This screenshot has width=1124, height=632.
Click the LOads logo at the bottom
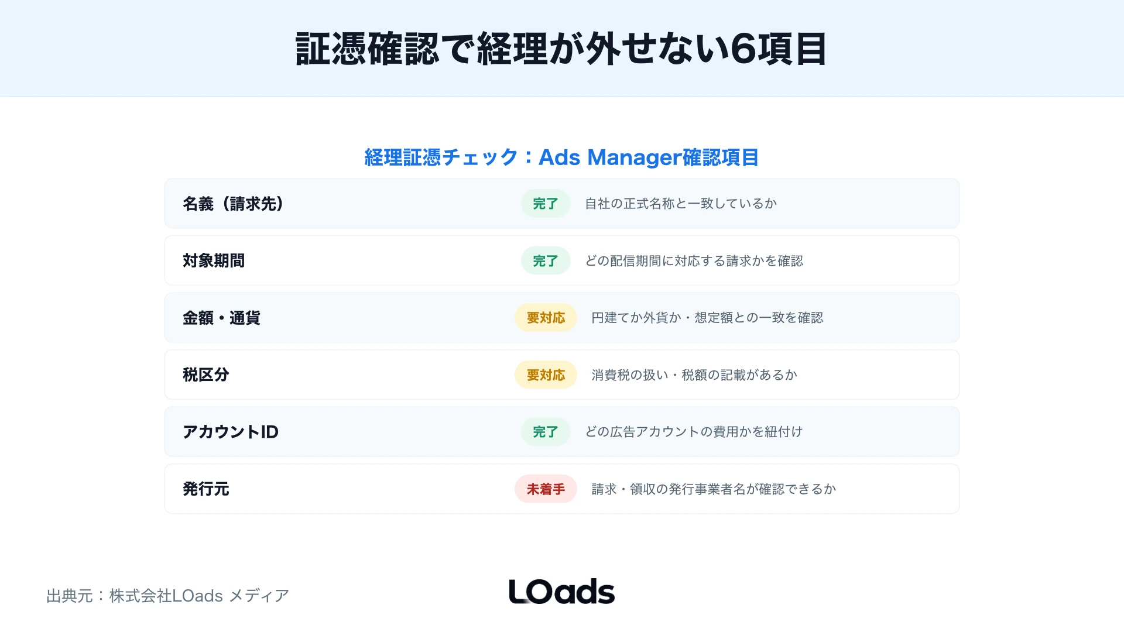[x=562, y=592]
